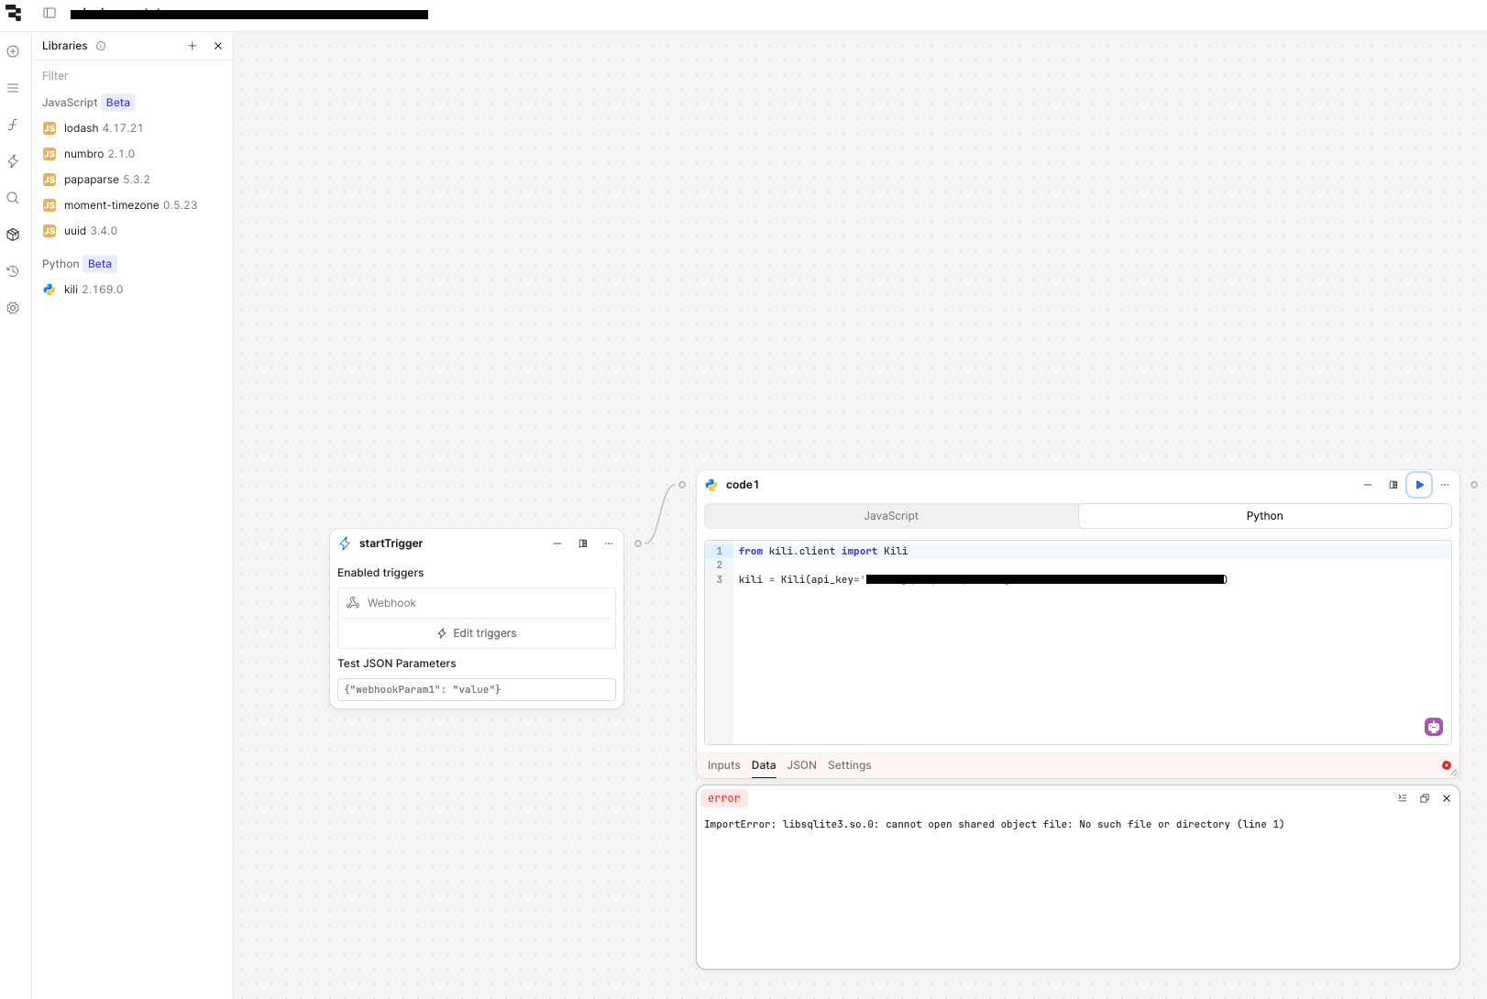Viewport: 1487px width, 999px height.
Task: Click the Edit triggers button
Action: pos(477,633)
